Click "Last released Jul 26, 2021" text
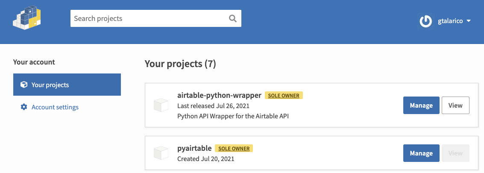484x173 pixels. tap(213, 106)
